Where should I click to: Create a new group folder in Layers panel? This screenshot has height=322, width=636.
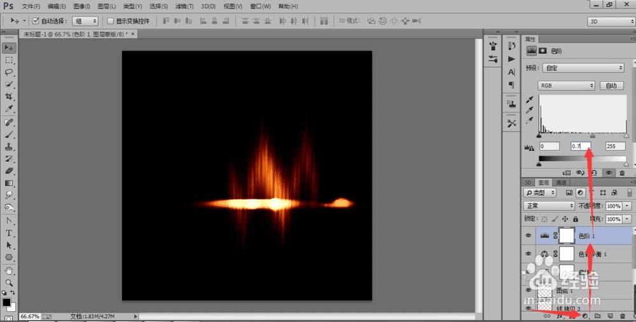tap(597, 316)
